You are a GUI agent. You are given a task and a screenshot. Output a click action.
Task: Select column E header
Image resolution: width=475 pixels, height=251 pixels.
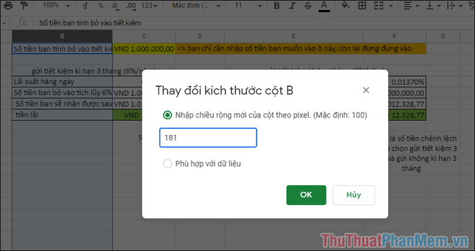coord(293,36)
